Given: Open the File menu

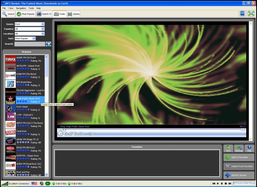Looking at the screenshot, I should [x=4, y=8].
